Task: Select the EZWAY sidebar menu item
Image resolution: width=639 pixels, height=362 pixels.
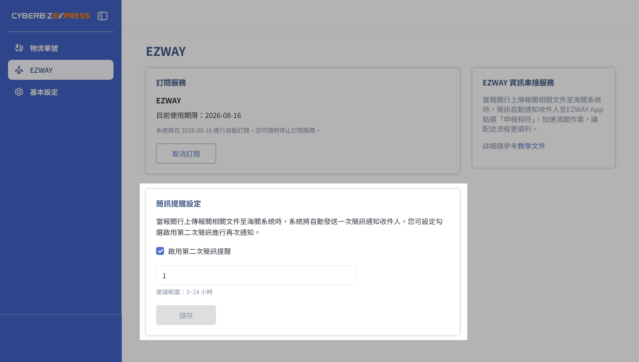Action: pos(61,70)
